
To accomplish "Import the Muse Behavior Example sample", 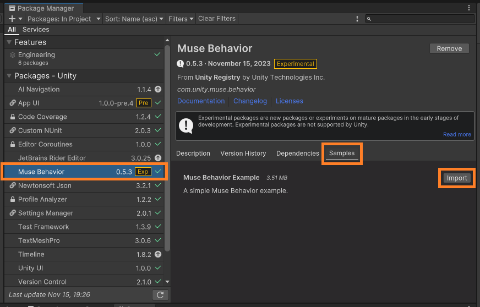I will point(456,178).
